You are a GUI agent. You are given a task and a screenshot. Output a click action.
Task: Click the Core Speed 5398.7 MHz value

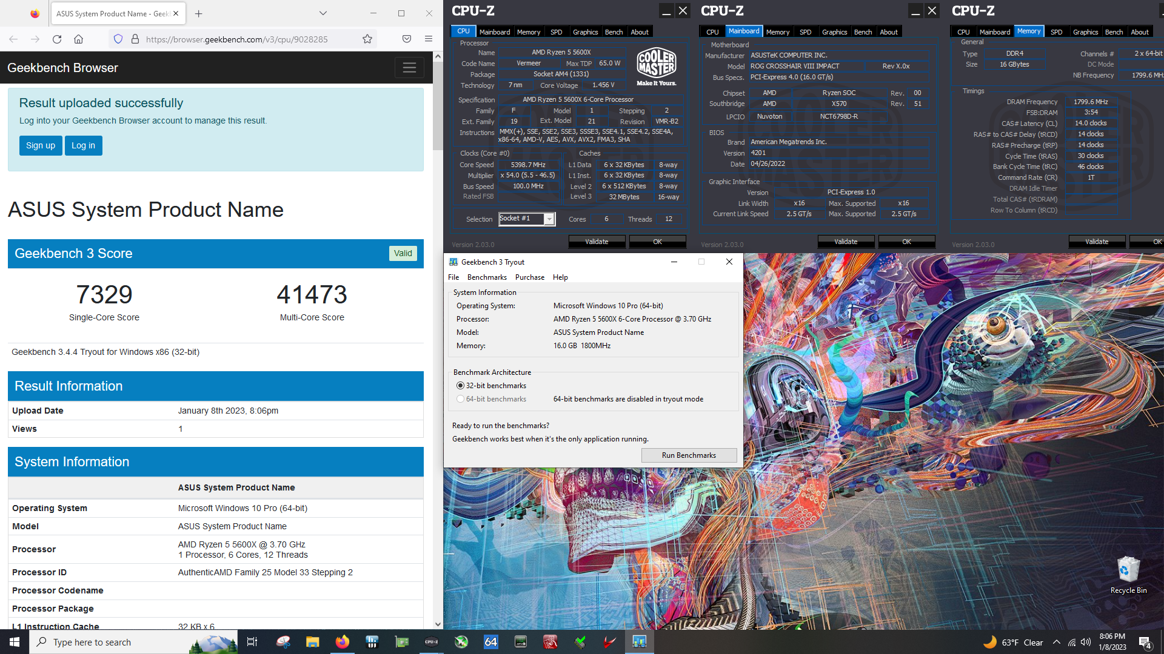tap(528, 165)
